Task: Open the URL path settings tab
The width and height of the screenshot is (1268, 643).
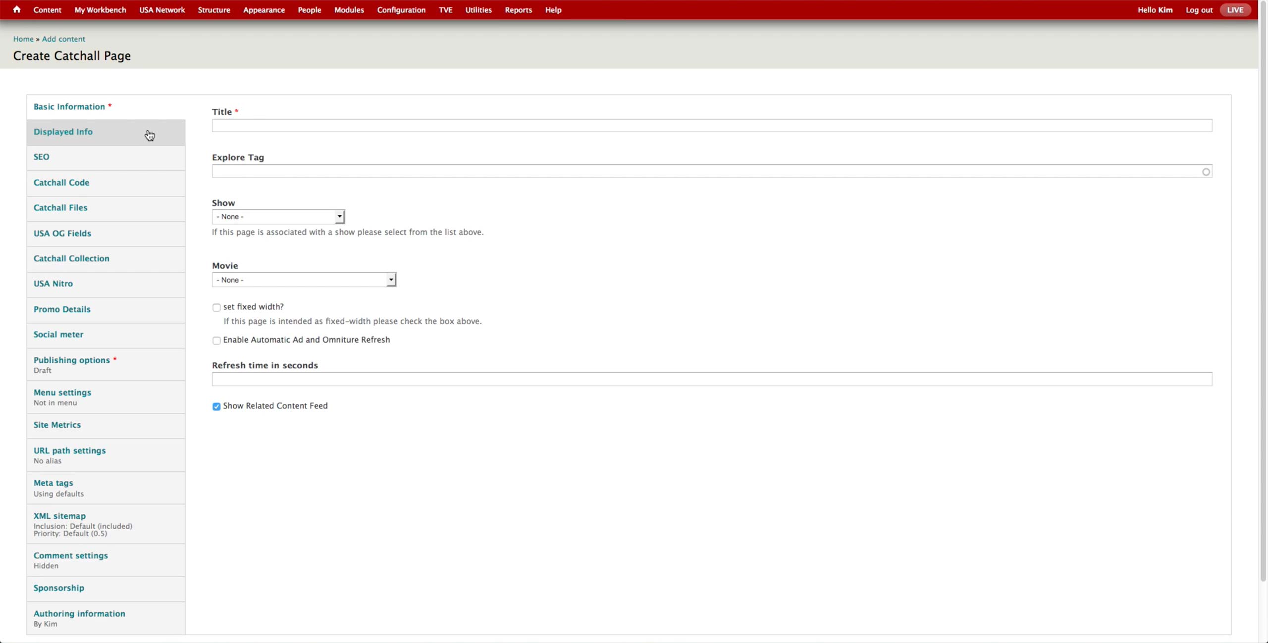Action: tap(70, 450)
